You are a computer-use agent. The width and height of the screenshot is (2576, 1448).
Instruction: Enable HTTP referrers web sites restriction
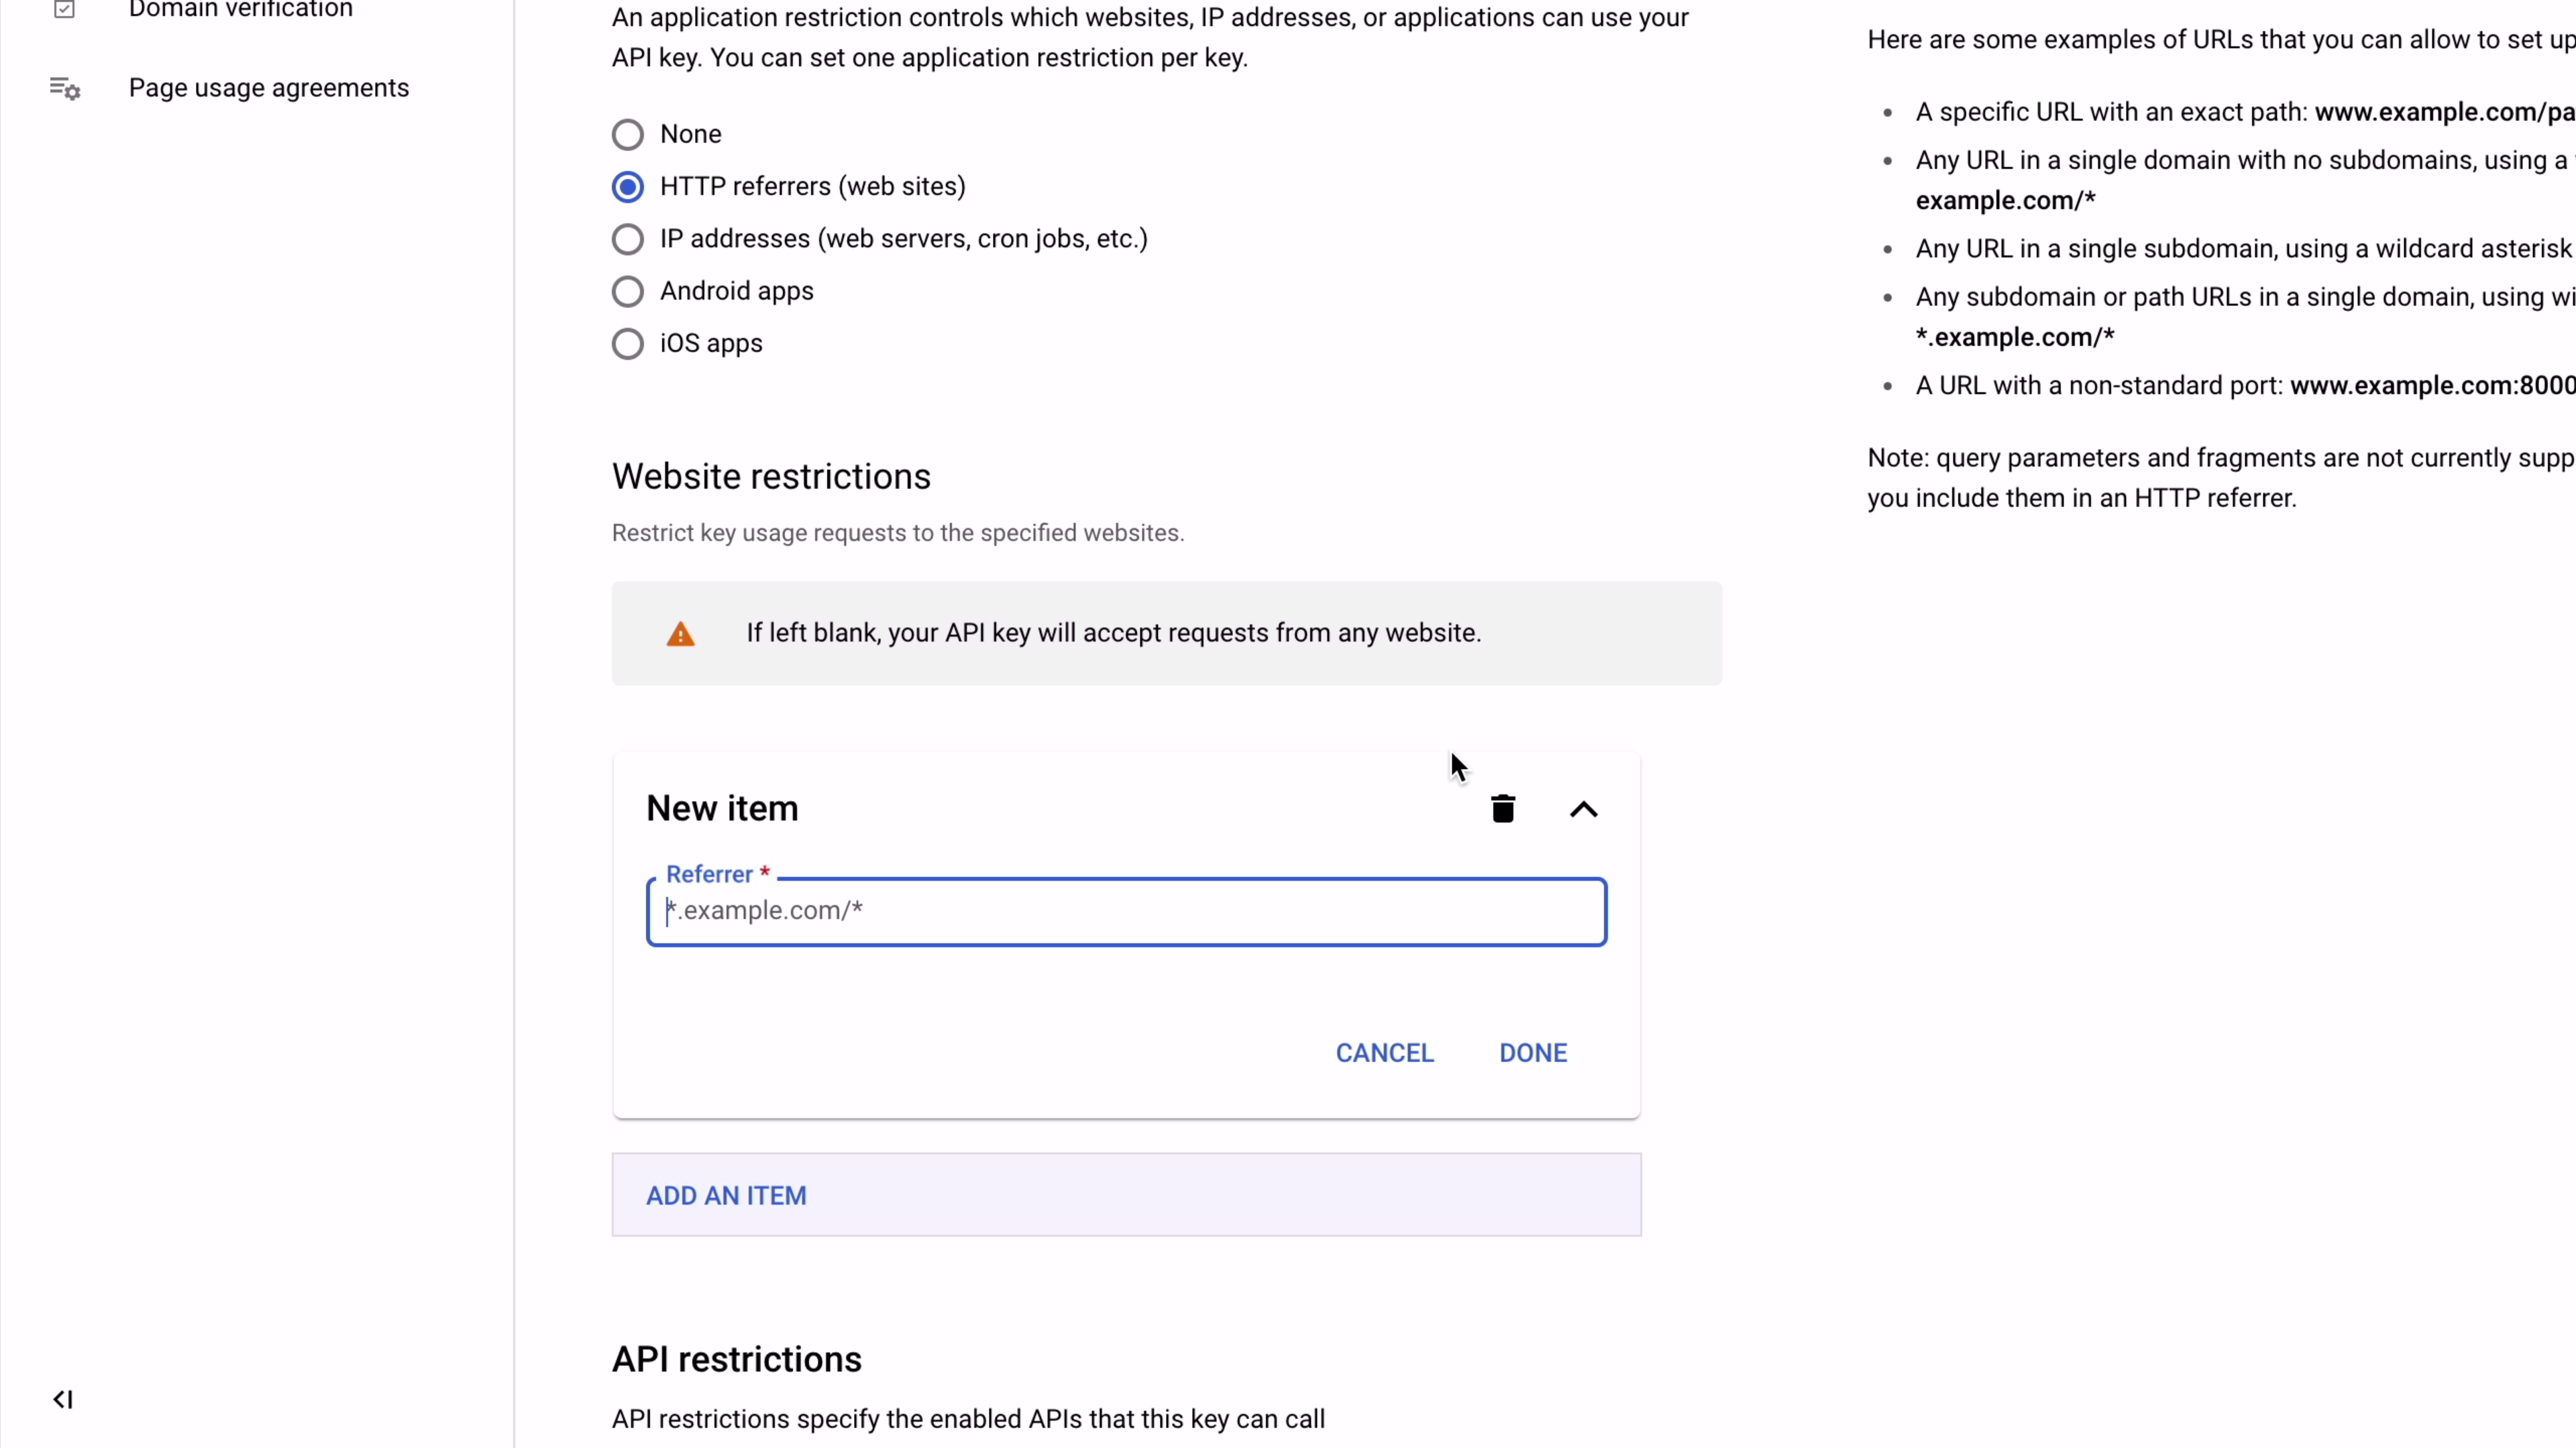[628, 187]
